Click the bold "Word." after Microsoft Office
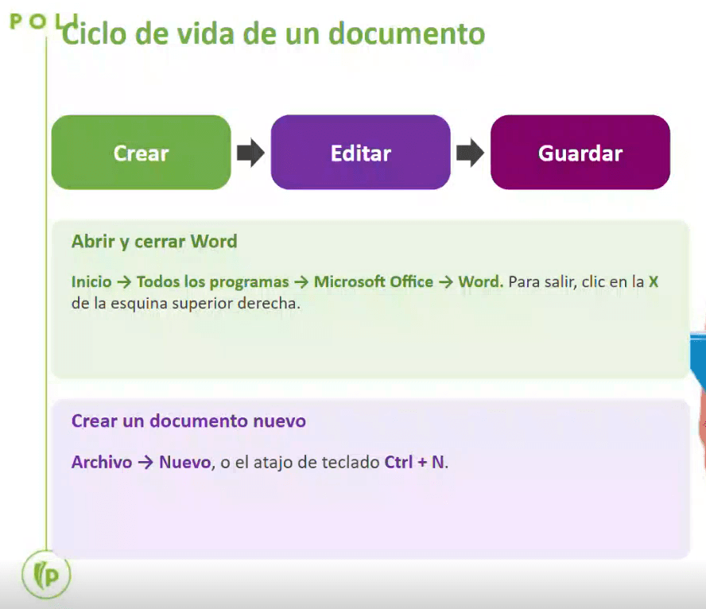The height and width of the screenshot is (609, 706). coord(481,281)
